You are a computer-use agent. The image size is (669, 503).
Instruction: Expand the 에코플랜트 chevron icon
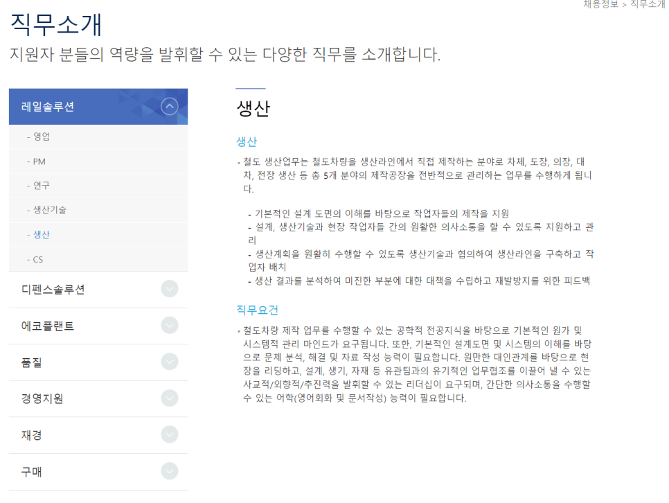(x=169, y=326)
